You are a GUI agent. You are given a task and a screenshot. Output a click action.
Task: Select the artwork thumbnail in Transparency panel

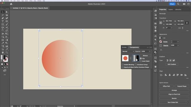(x=125, y=58)
